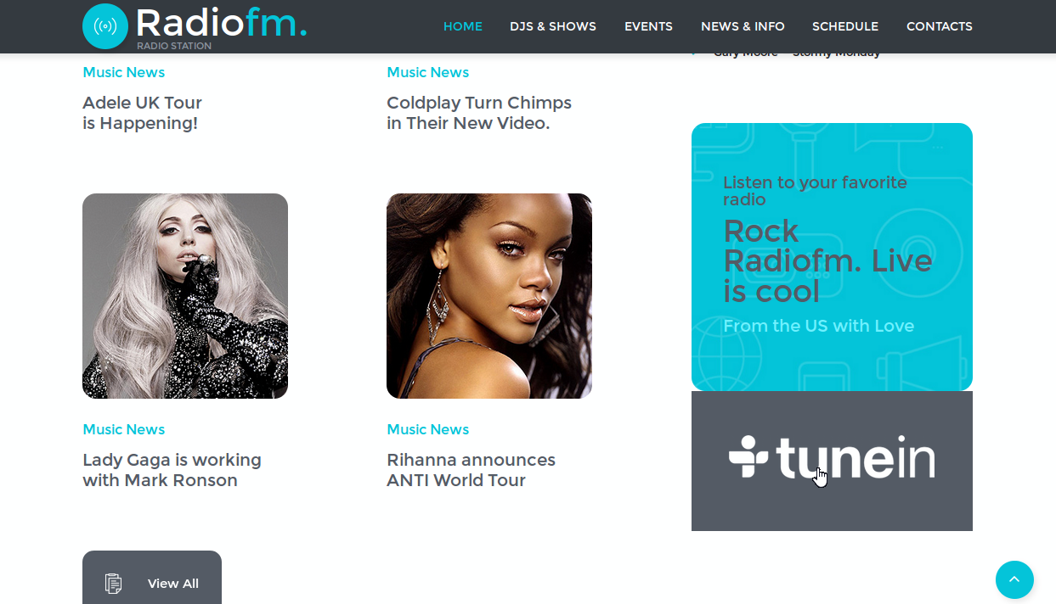Open Lady Gaga Mark Ronson article
Screen dimensions: 1056x604
click(172, 470)
